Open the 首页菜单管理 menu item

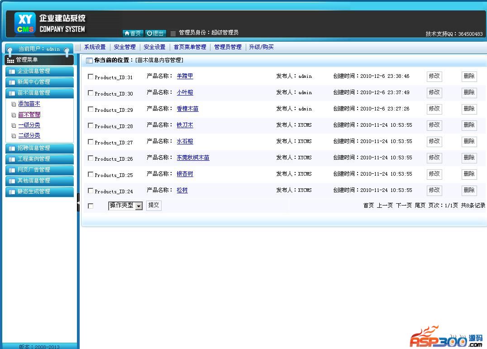[x=190, y=47]
